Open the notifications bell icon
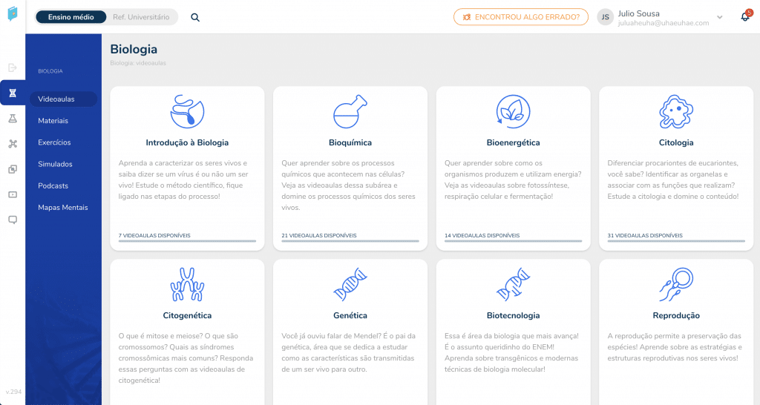The width and height of the screenshot is (760, 405). coord(745,17)
